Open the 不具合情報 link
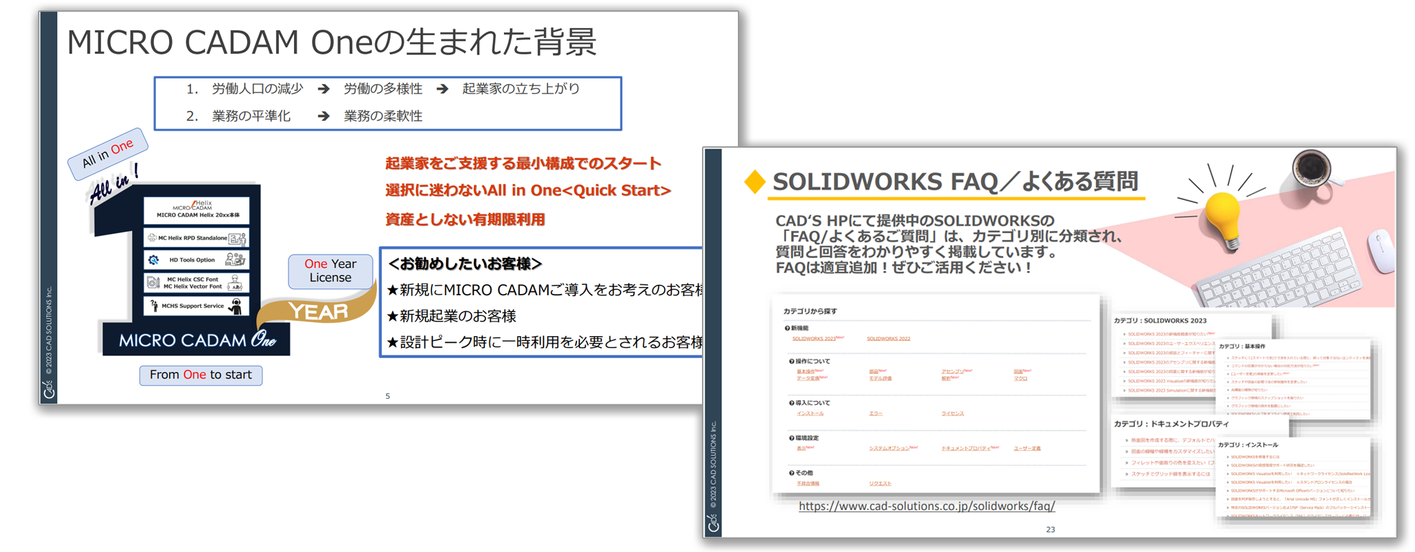This screenshot has height=552, width=1415. click(x=808, y=483)
